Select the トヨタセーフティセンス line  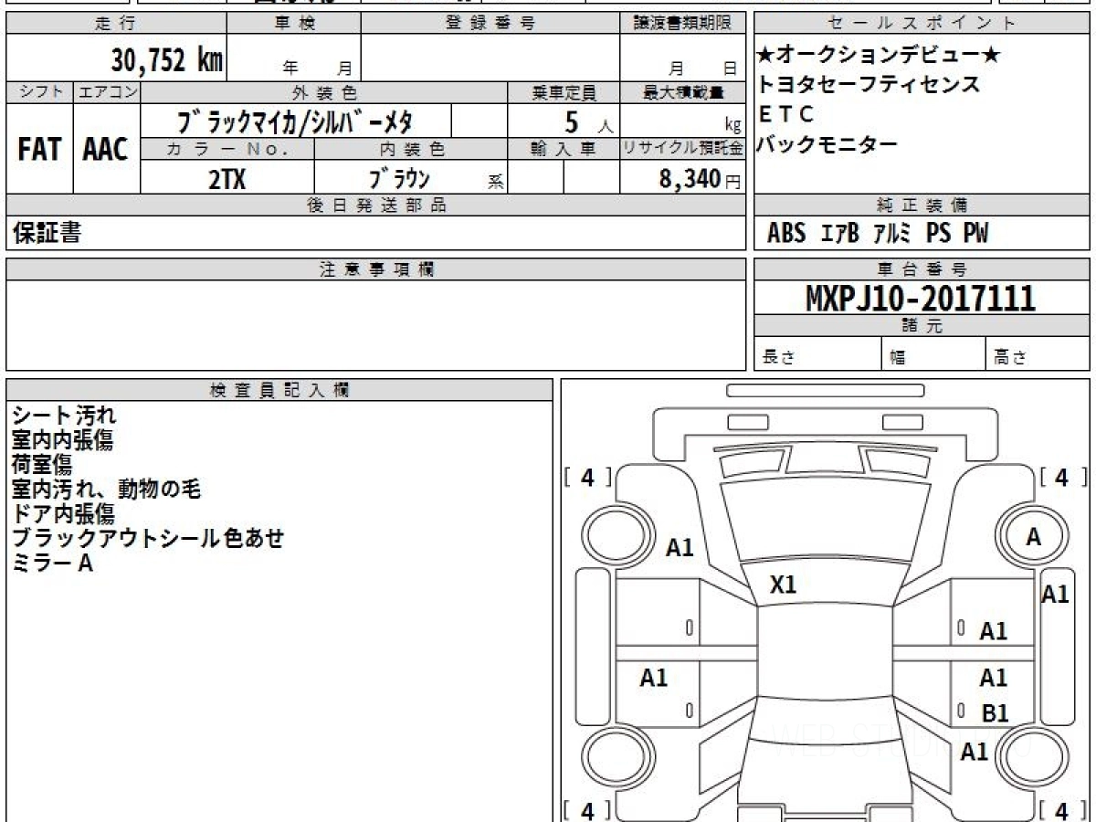coord(869,85)
